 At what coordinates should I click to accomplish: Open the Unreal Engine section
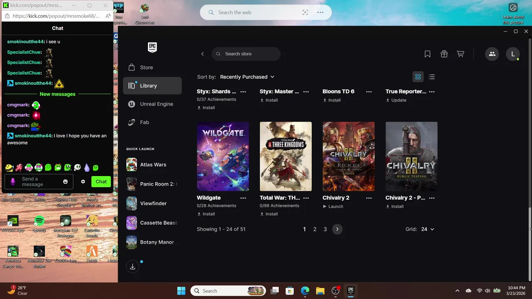[152, 104]
